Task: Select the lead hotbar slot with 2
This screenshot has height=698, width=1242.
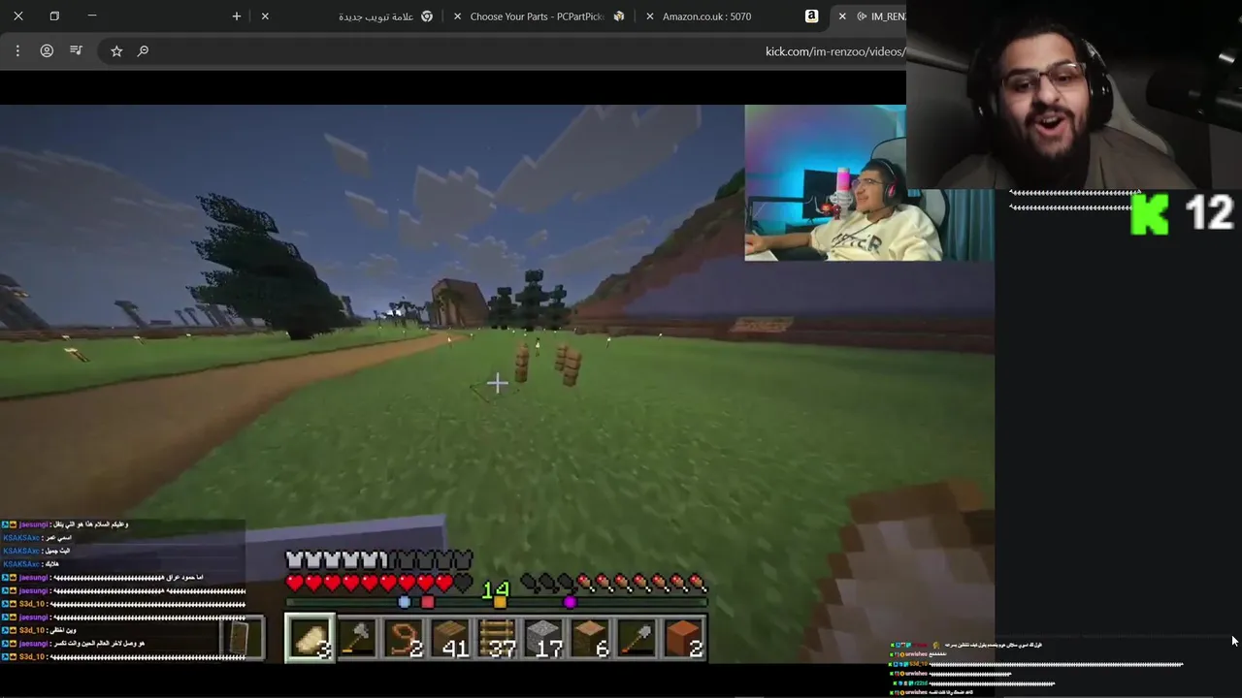Action: 404,640
